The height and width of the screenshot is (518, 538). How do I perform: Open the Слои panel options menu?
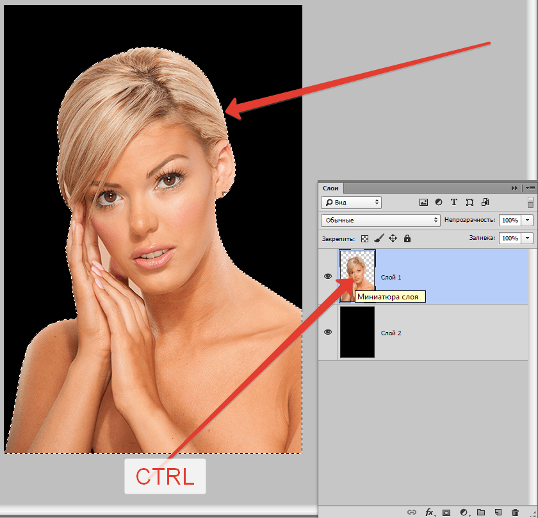point(530,188)
